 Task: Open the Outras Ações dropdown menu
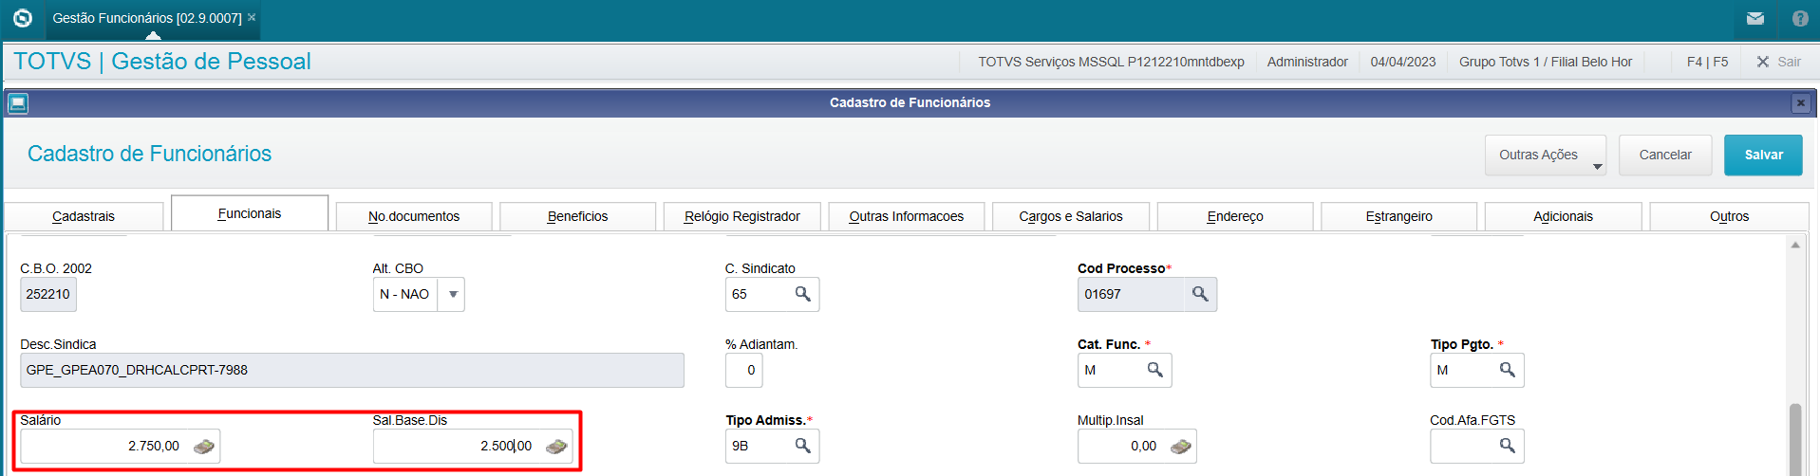click(x=1545, y=155)
